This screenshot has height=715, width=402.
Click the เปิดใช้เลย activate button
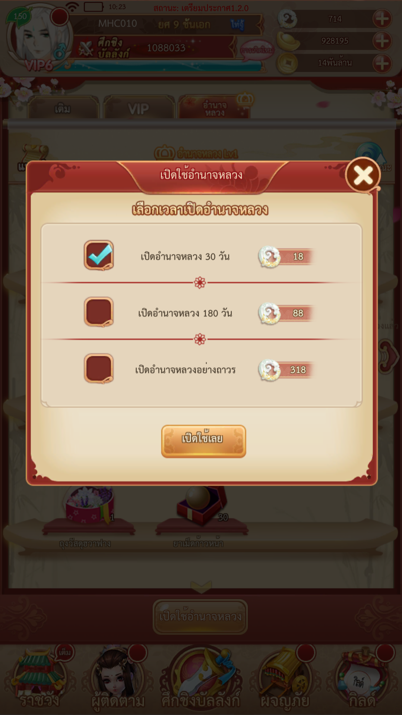(x=203, y=441)
